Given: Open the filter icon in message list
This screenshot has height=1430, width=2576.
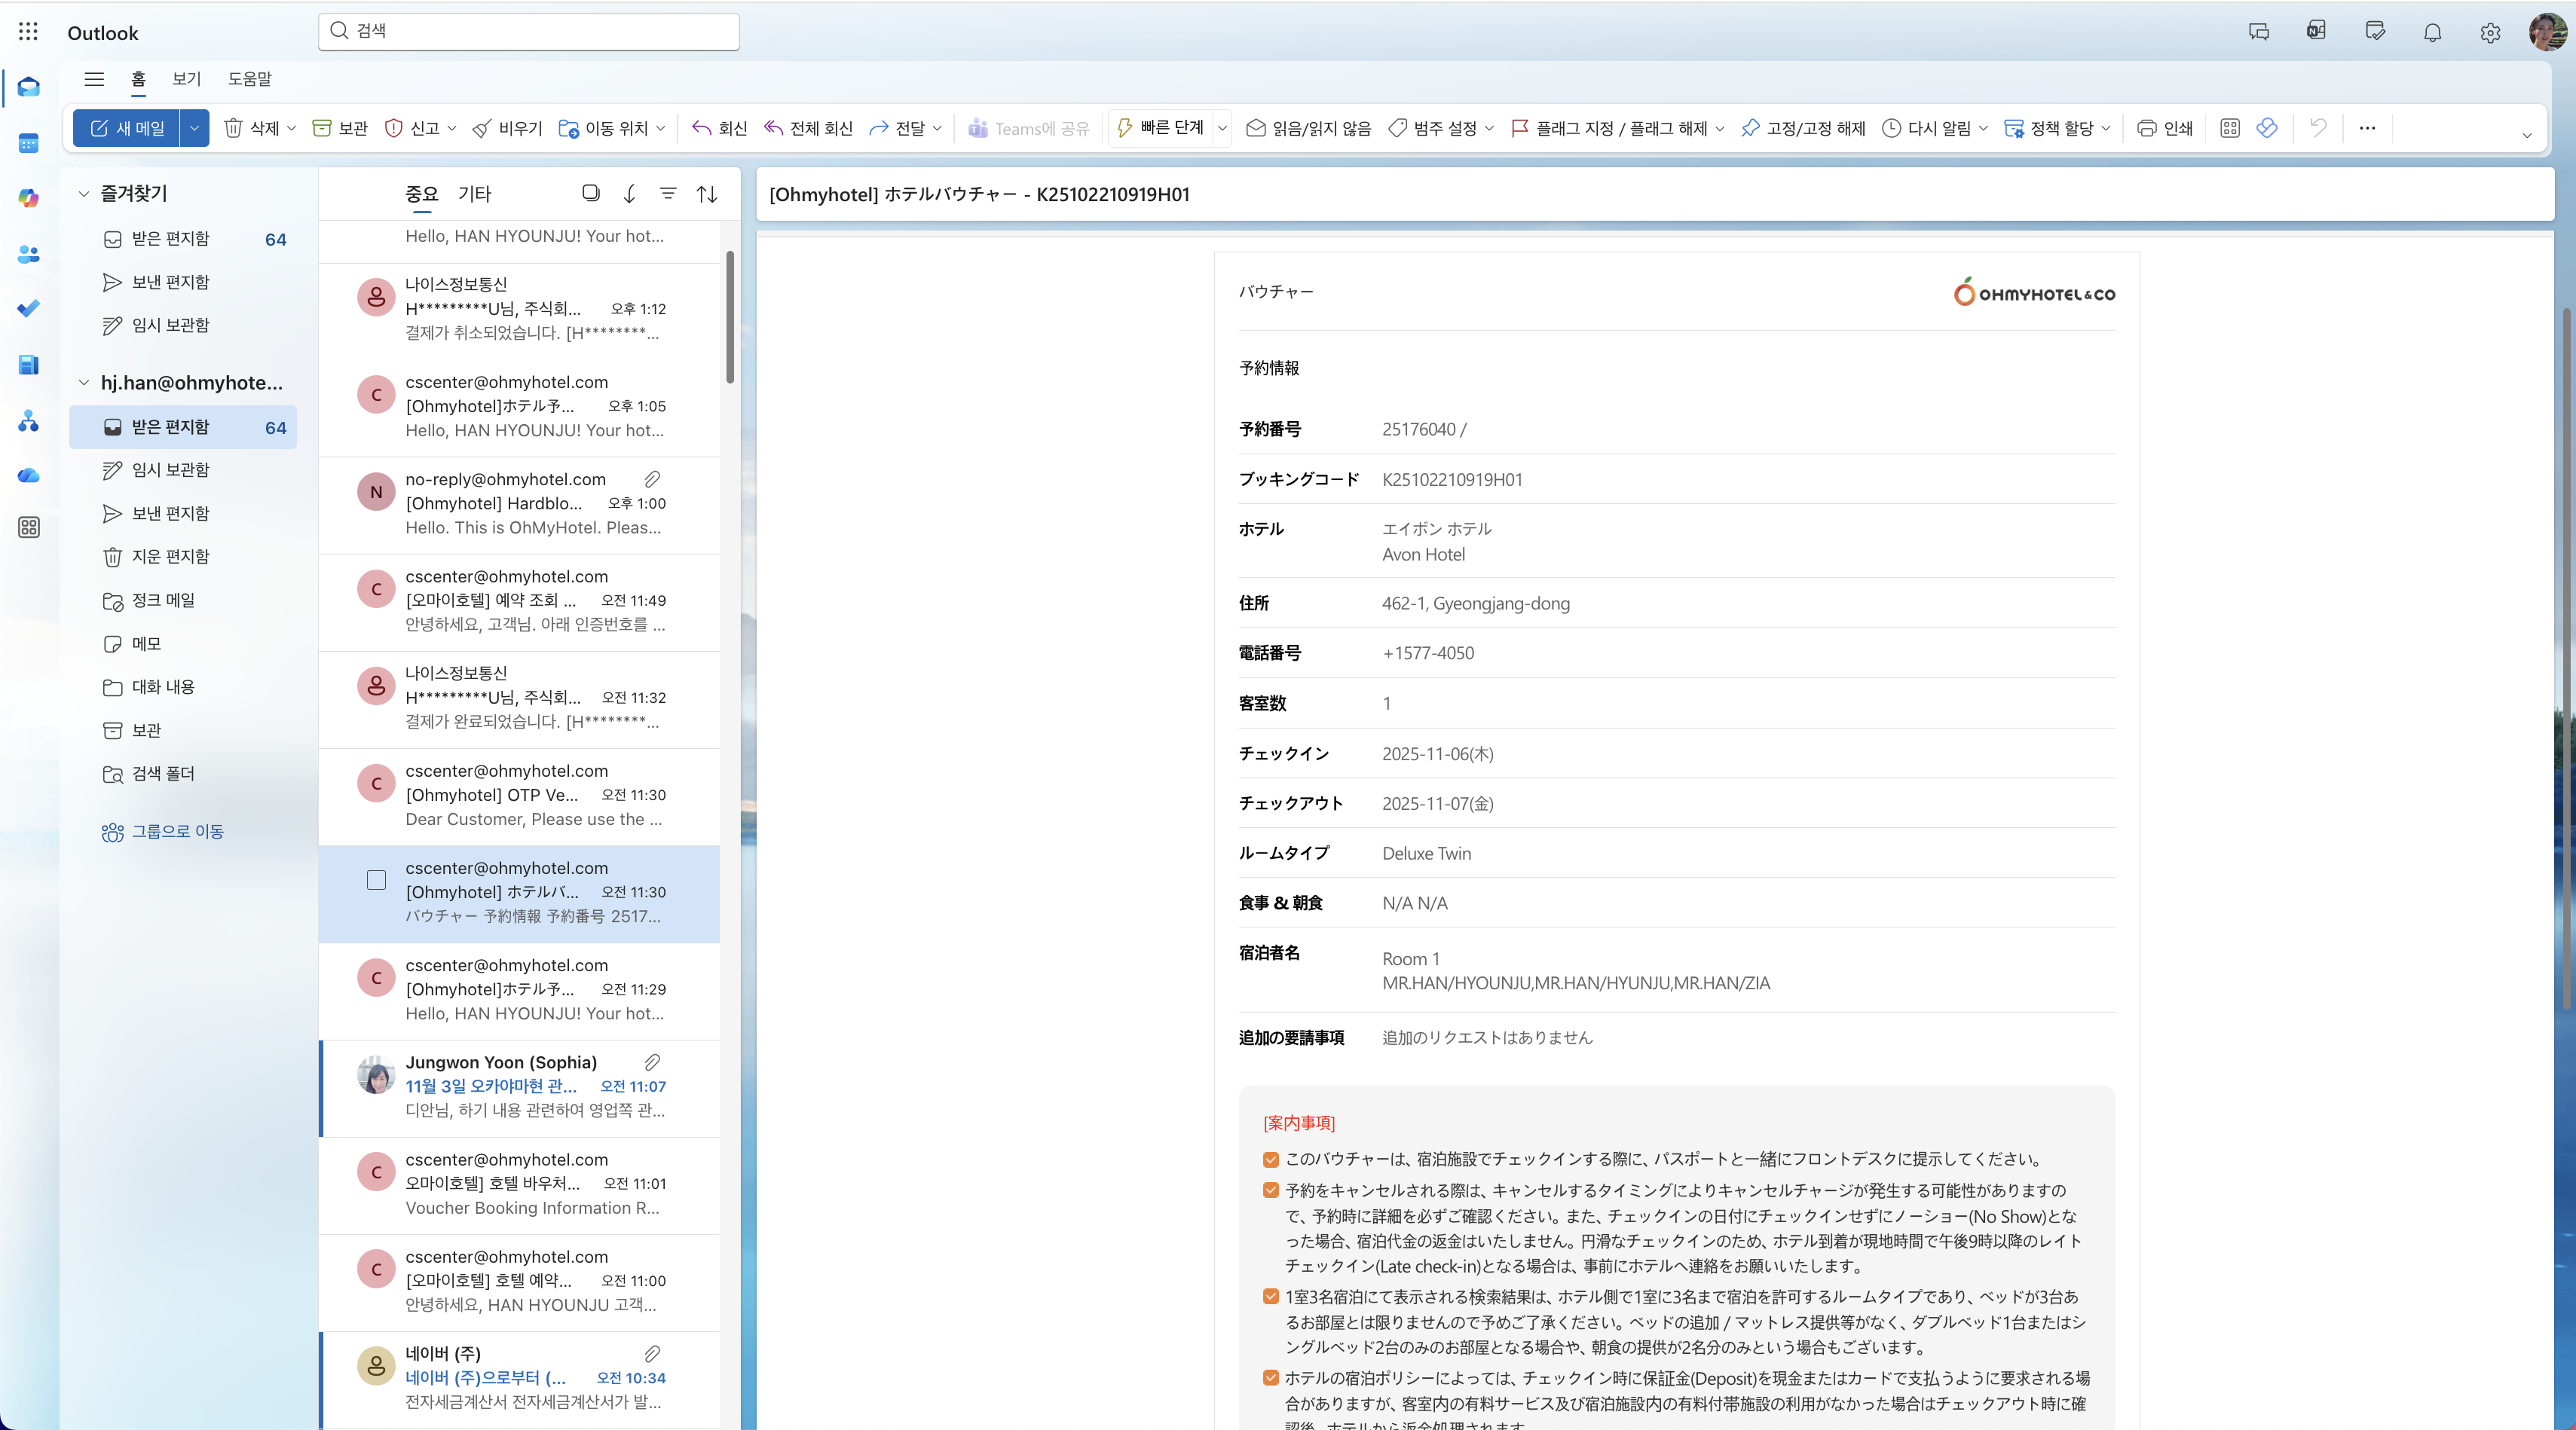Looking at the screenshot, I should pyautogui.click(x=668, y=194).
